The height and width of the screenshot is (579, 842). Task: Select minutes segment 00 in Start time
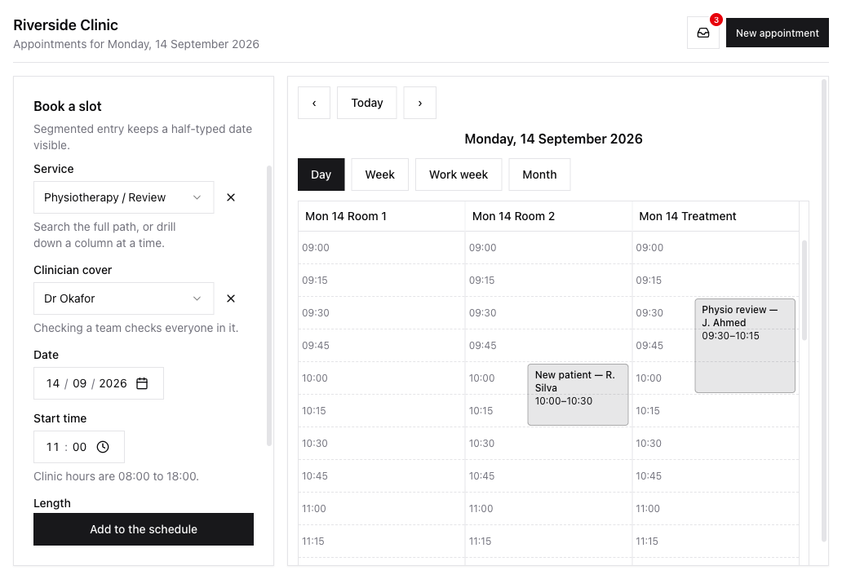79,447
